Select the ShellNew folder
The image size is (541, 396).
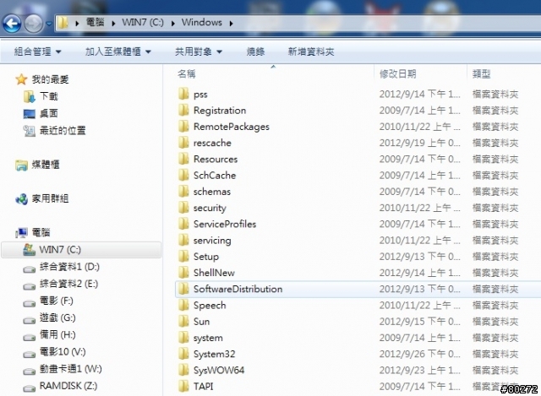tap(206, 273)
